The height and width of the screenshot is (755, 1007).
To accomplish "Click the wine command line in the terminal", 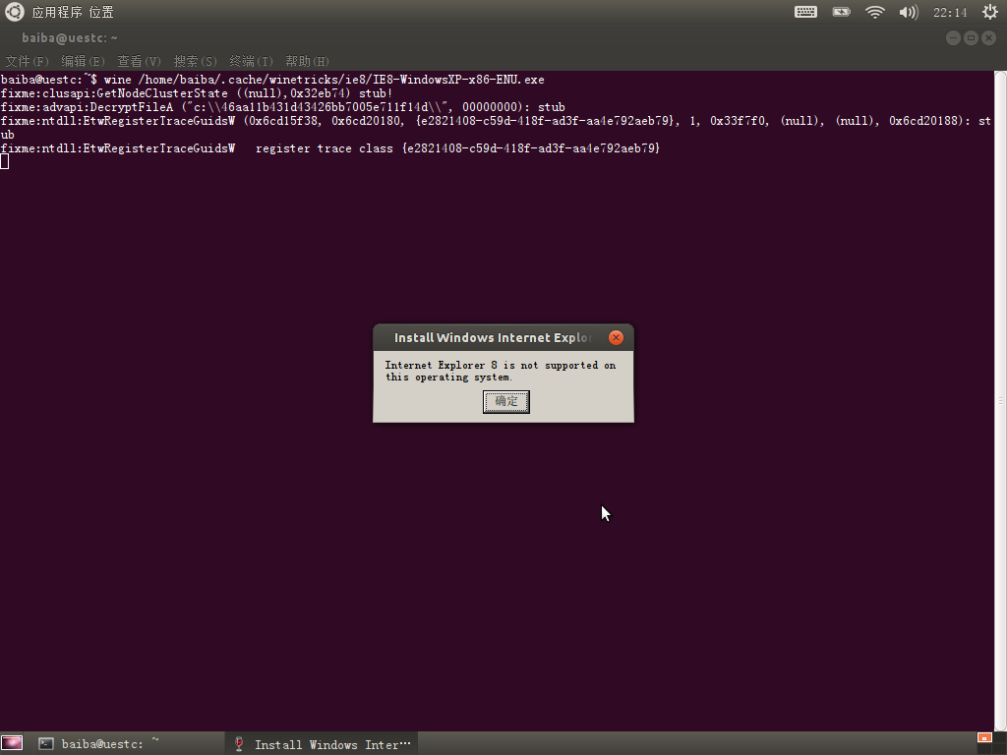I will [272, 80].
